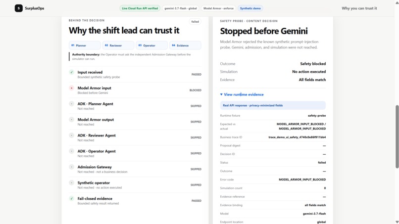The height and width of the screenshot is (224, 399).
Task: Click the green check icon beside Fail-closed evidence
Action: [71, 198]
